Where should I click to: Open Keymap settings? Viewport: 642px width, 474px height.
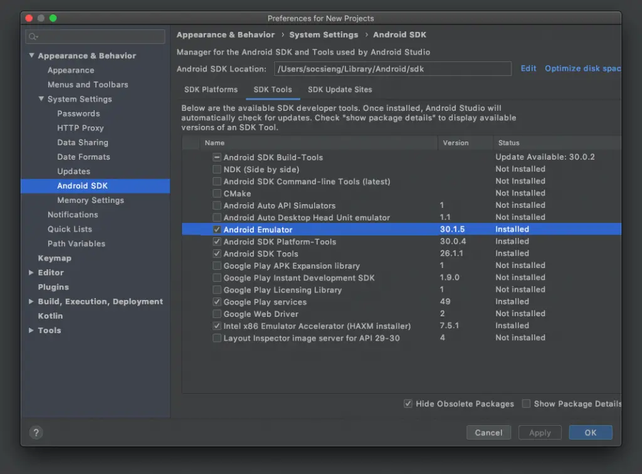pyautogui.click(x=55, y=258)
